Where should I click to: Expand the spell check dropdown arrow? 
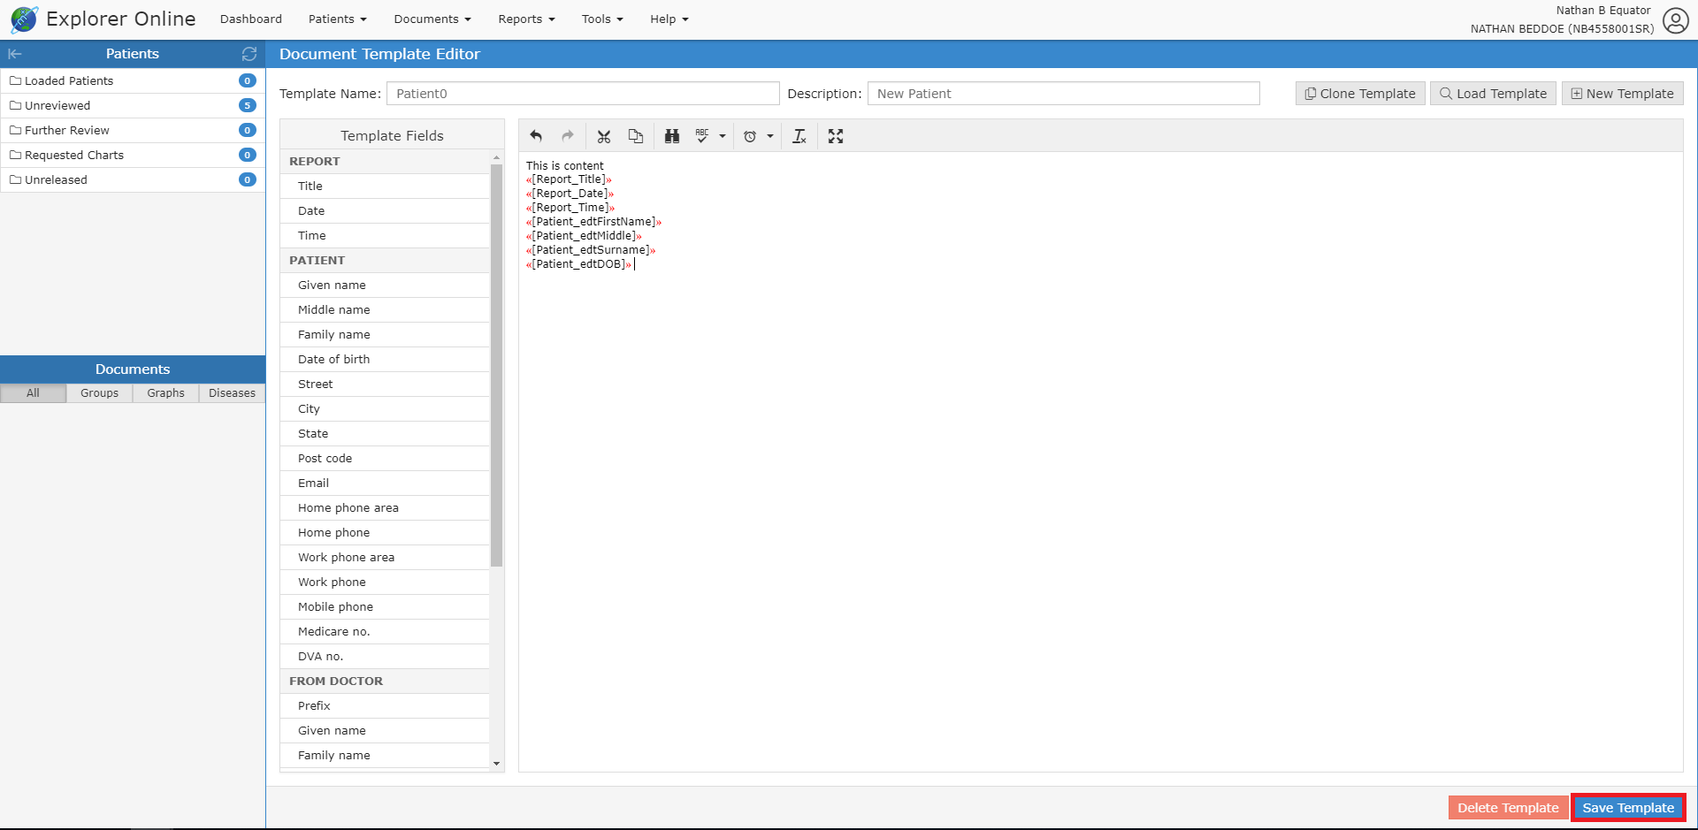pos(723,136)
